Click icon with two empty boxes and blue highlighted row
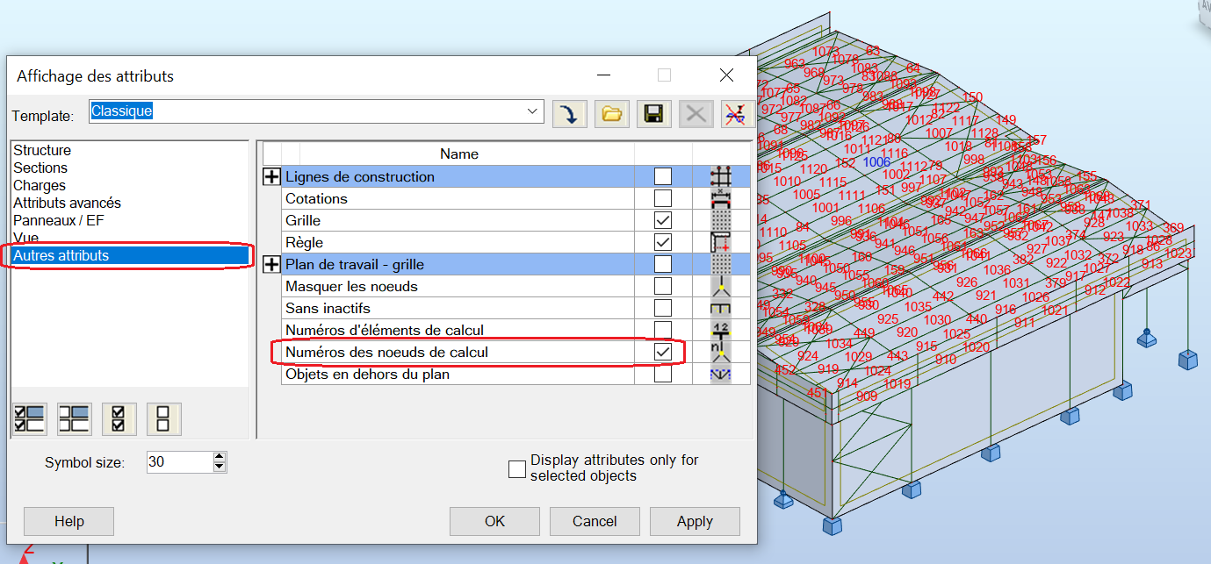Image resolution: width=1211 pixels, height=564 pixels. point(75,418)
